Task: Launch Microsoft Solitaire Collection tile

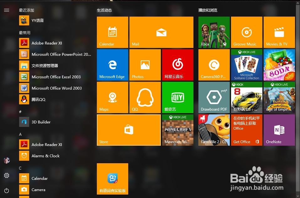Action: pos(247,65)
